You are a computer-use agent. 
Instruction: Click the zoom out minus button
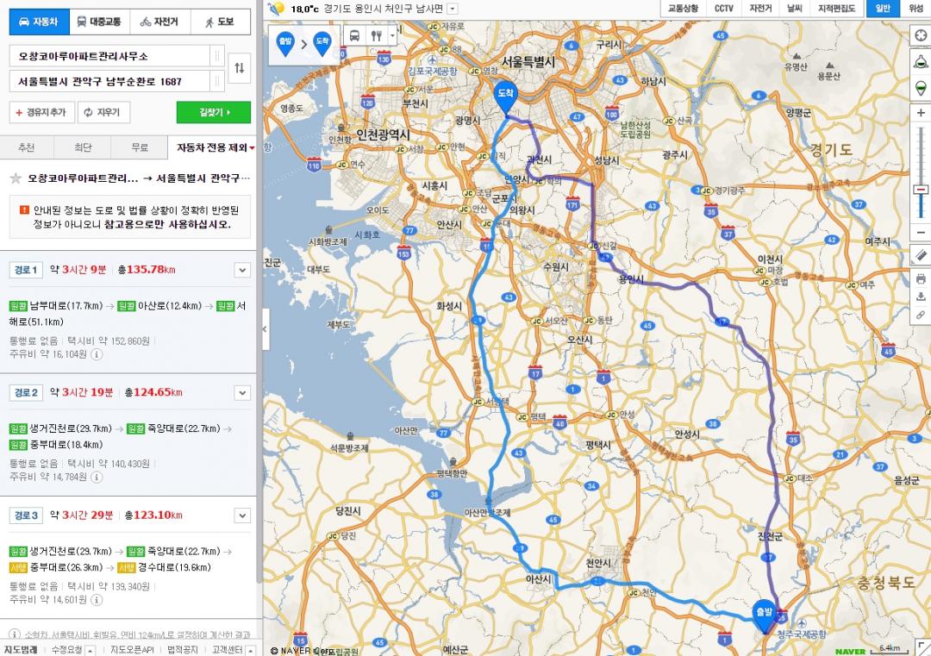(921, 233)
